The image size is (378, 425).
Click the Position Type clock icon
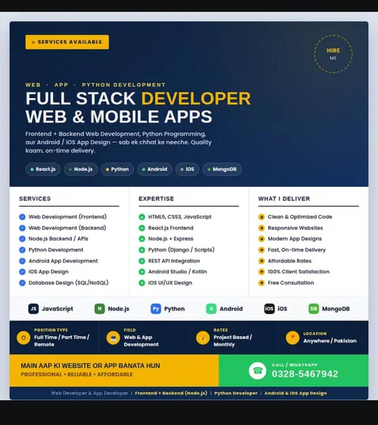[24, 338]
